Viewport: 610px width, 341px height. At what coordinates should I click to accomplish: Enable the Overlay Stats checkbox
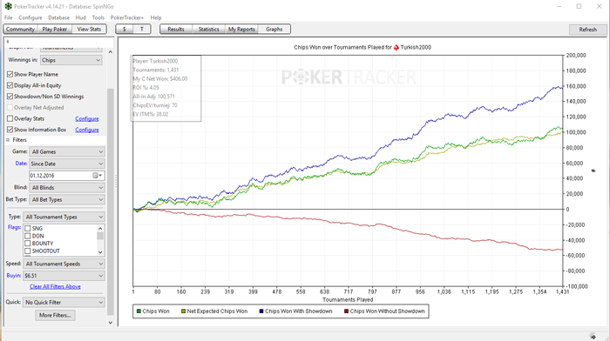click(10, 118)
